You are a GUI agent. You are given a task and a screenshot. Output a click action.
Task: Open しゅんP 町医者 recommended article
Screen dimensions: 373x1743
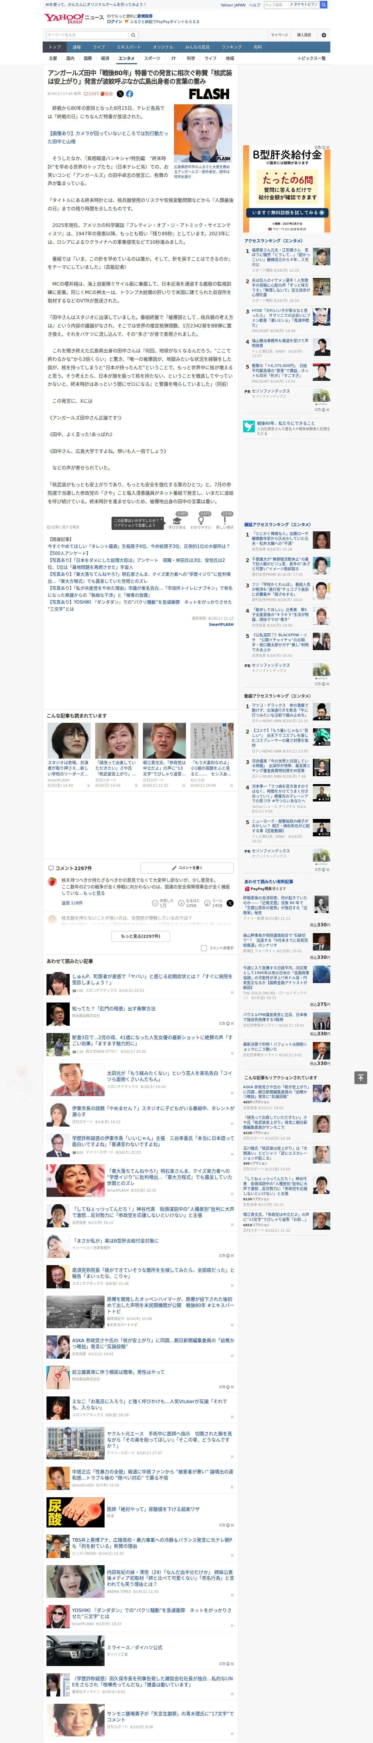tap(152, 979)
